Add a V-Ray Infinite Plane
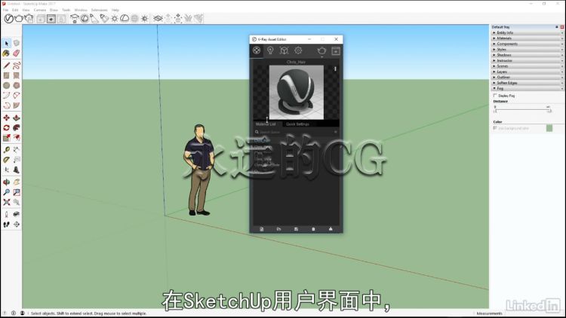 (158, 18)
